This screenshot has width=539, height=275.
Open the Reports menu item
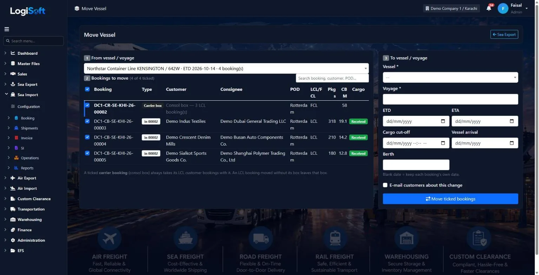coord(27,168)
